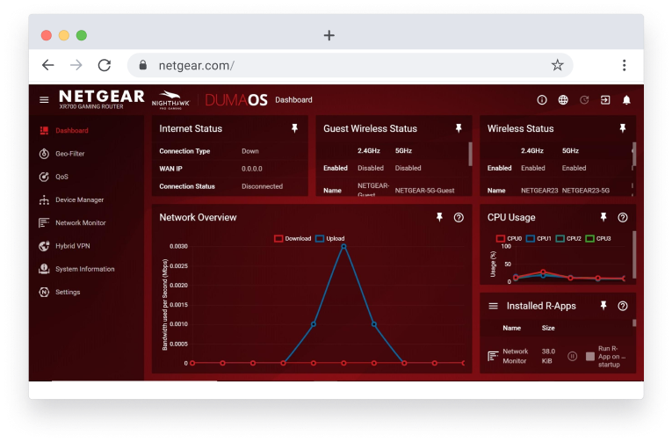672x442 pixels.
Task: Bookmark this page with star icon
Action: click(x=557, y=65)
